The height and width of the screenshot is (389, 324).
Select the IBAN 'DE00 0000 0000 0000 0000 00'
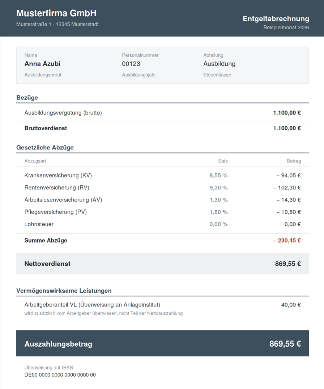[60, 375]
